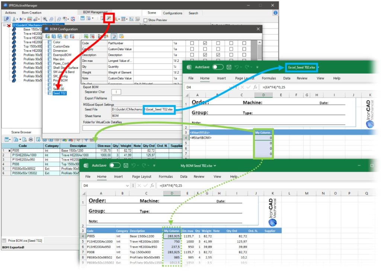
Task: Open file name dropdown beside My BOM Seed T02.xlsx
Action: (x=215, y=166)
